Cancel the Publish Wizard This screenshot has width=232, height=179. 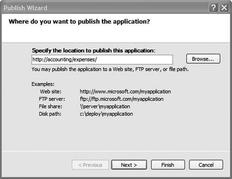tap(206, 165)
